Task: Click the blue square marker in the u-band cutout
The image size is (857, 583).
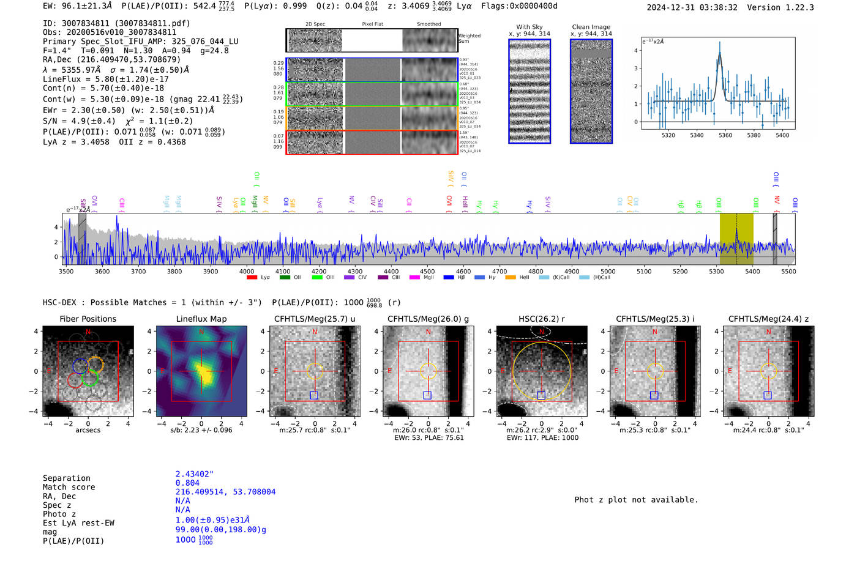Action: [x=314, y=395]
